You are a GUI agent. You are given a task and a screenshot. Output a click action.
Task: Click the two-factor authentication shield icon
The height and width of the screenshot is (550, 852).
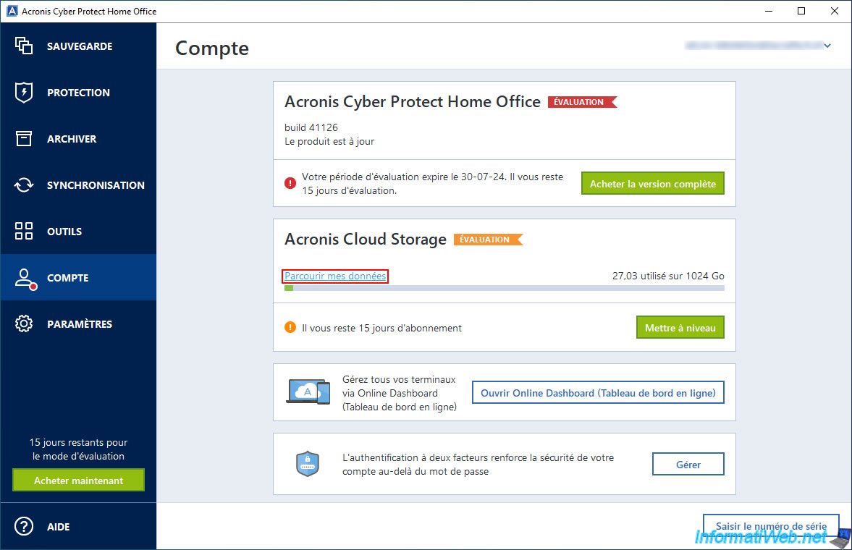pyautogui.click(x=308, y=464)
